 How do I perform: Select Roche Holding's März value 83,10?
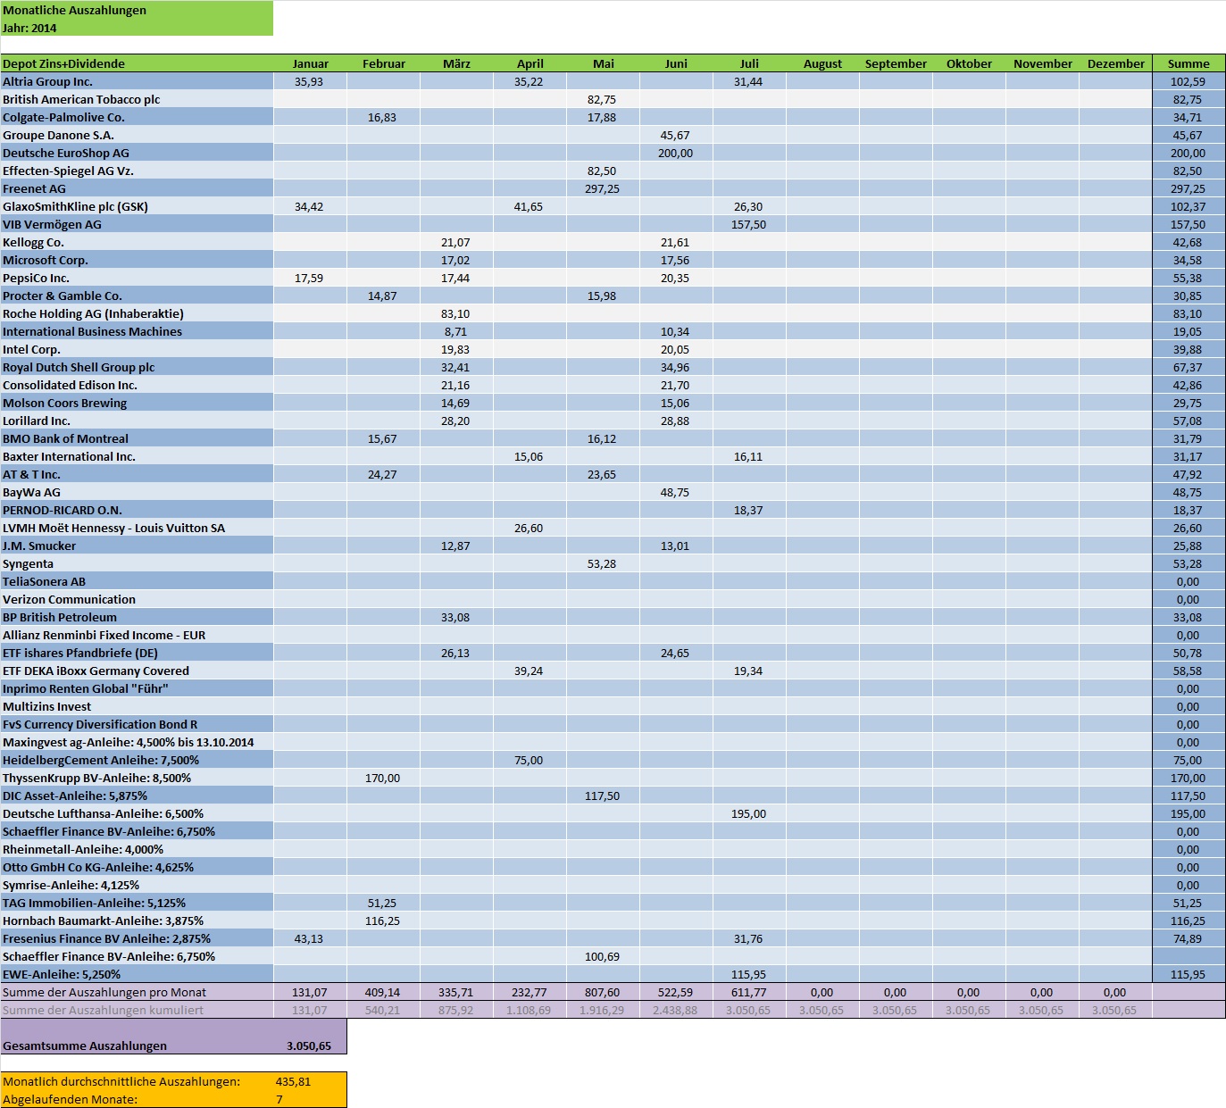pos(456,313)
